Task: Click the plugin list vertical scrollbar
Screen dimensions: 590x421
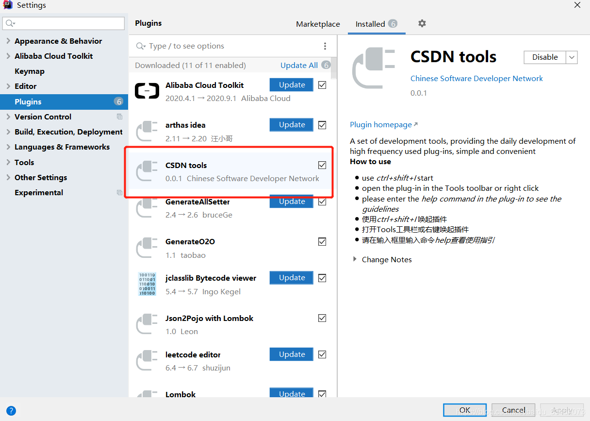Action: (333, 68)
